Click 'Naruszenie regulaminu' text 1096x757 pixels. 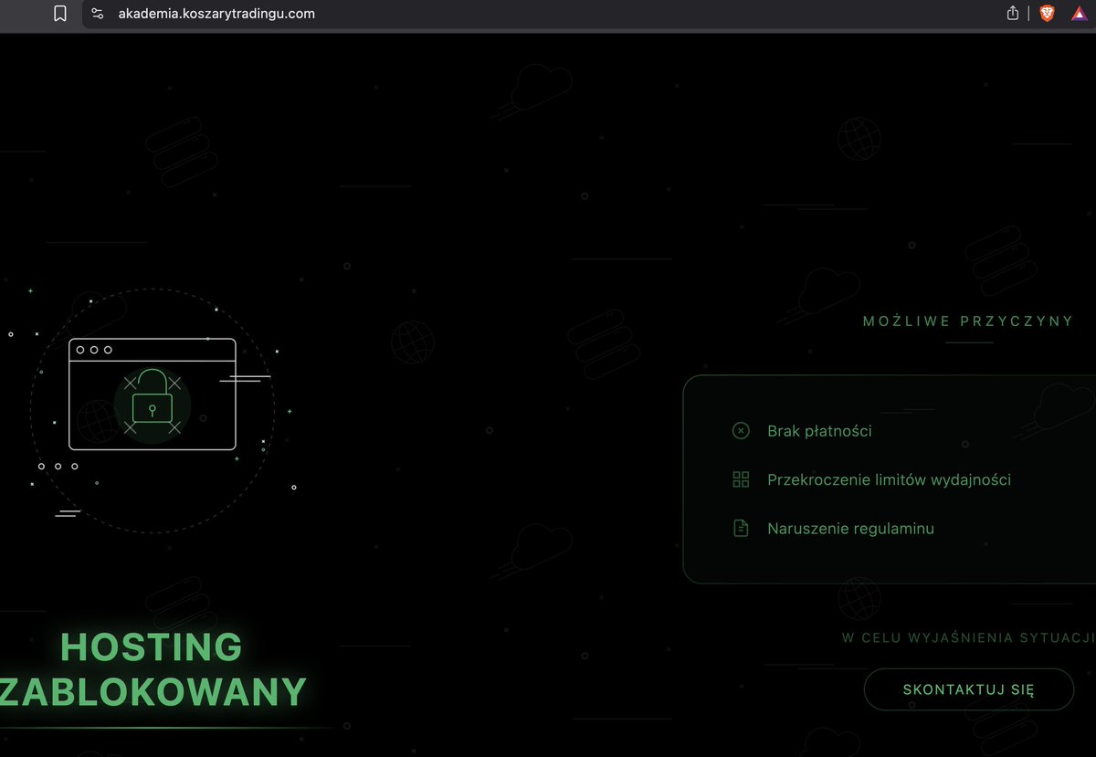click(850, 528)
